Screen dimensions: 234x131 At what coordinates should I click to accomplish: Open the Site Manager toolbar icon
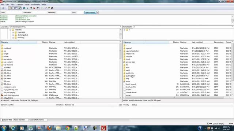click(3, 8)
